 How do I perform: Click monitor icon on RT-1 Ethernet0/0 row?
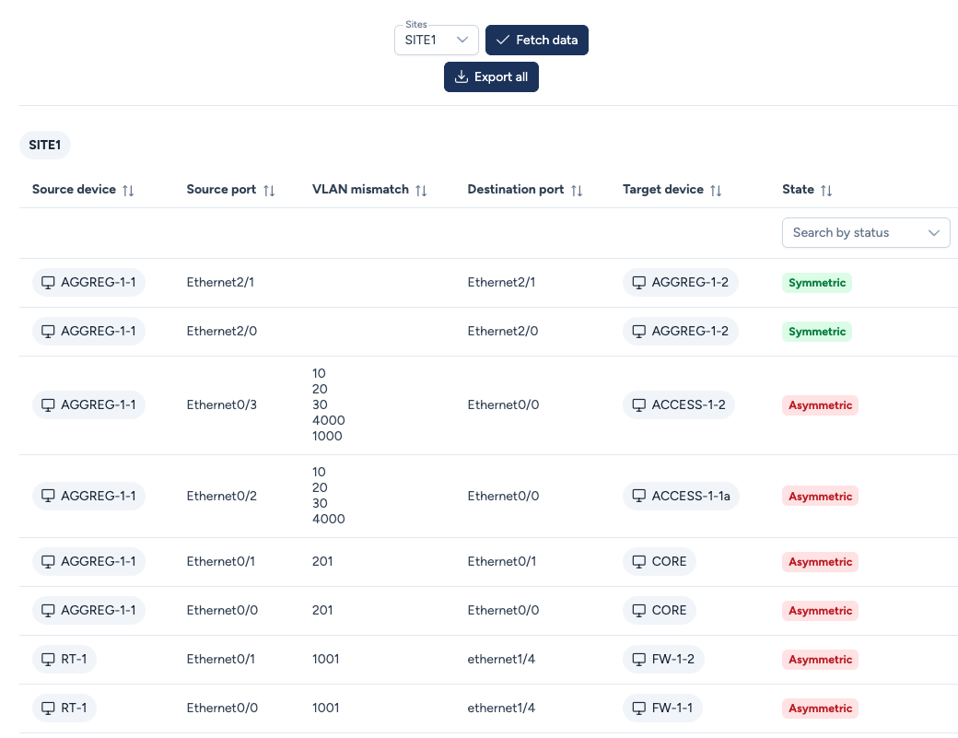48,709
